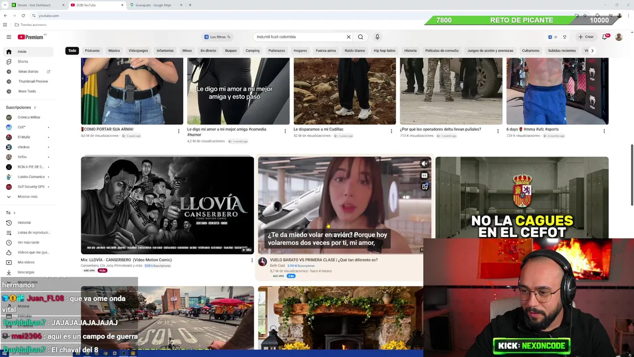Open the YouTube hamburger guide menu
Image resolution: width=634 pixels, height=357 pixels.
[8, 37]
